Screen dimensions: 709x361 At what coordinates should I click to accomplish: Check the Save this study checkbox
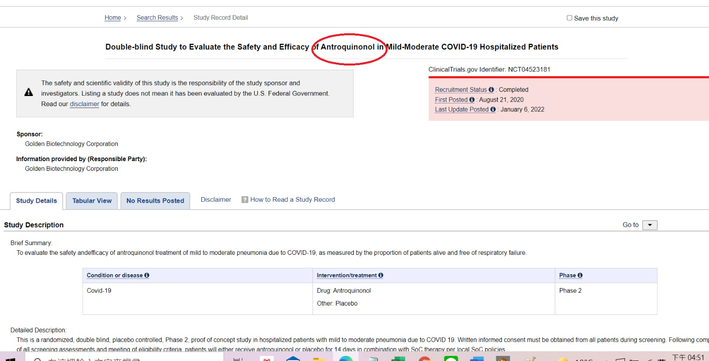(x=569, y=18)
